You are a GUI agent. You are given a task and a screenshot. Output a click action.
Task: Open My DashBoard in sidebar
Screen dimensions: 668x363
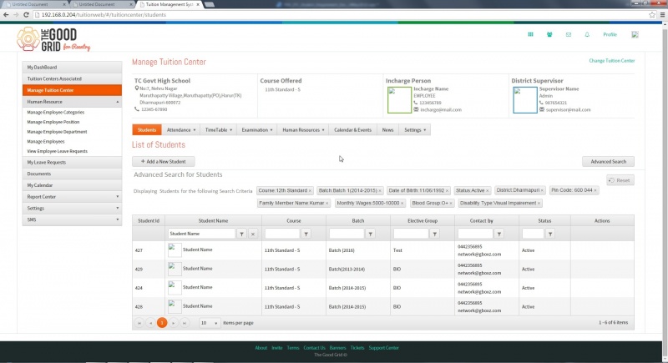click(72, 68)
